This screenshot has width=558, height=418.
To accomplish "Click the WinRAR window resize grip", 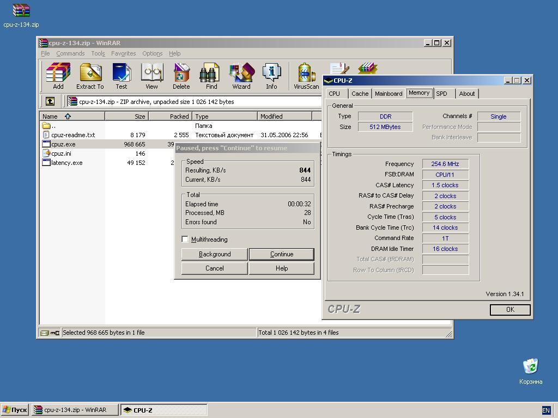I will [448, 334].
